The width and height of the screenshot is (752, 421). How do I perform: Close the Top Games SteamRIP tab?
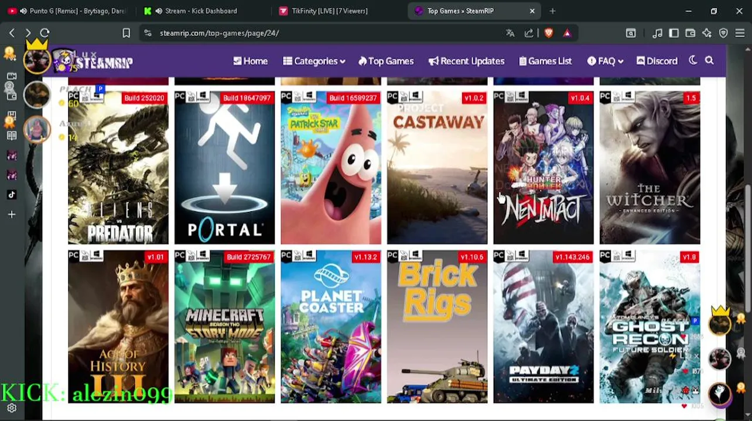[x=532, y=11]
